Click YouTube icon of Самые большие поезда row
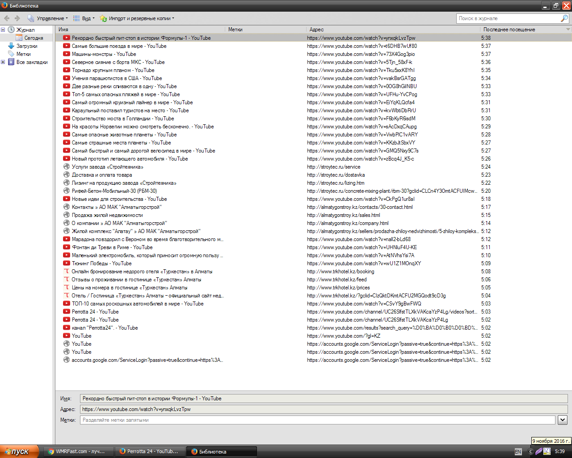This screenshot has width=572, height=458. [67, 46]
